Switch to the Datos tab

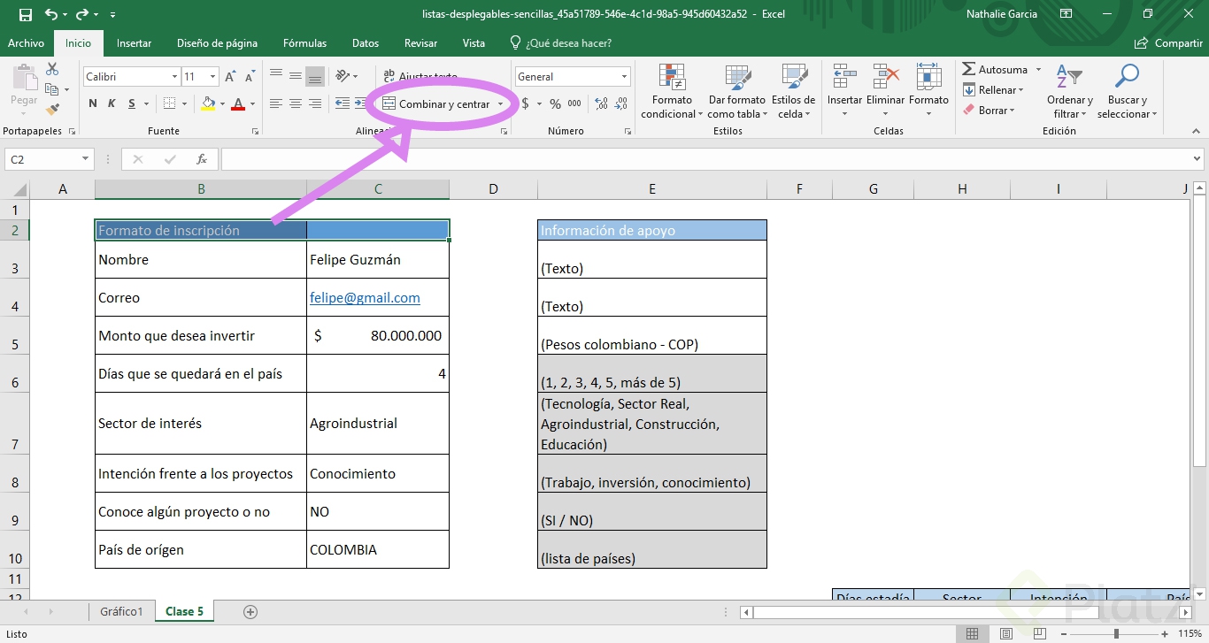tap(366, 42)
